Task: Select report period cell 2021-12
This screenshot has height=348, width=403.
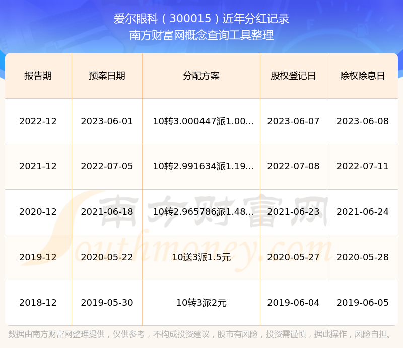Action: click(38, 166)
